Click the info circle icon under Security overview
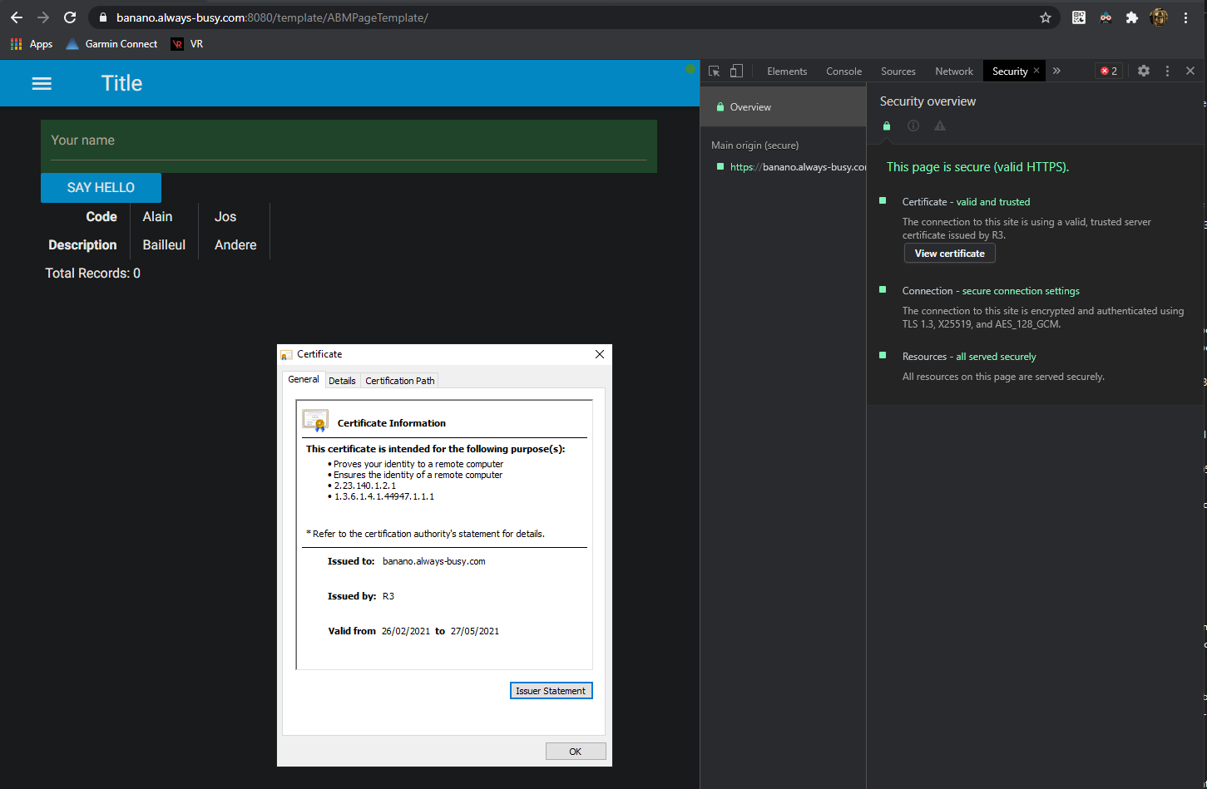1207x789 pixels. point(913,126)
